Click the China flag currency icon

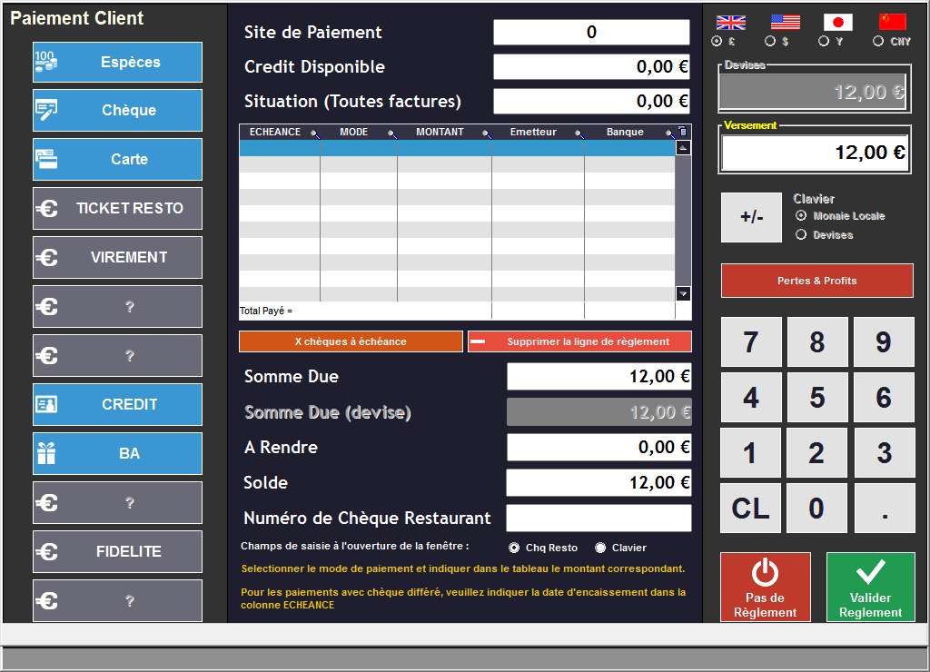click(892, 22)
